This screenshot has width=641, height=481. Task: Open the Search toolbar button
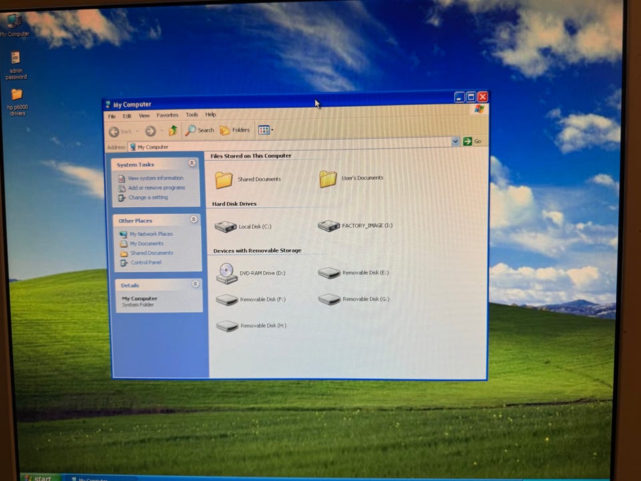[x=200, y=130]
